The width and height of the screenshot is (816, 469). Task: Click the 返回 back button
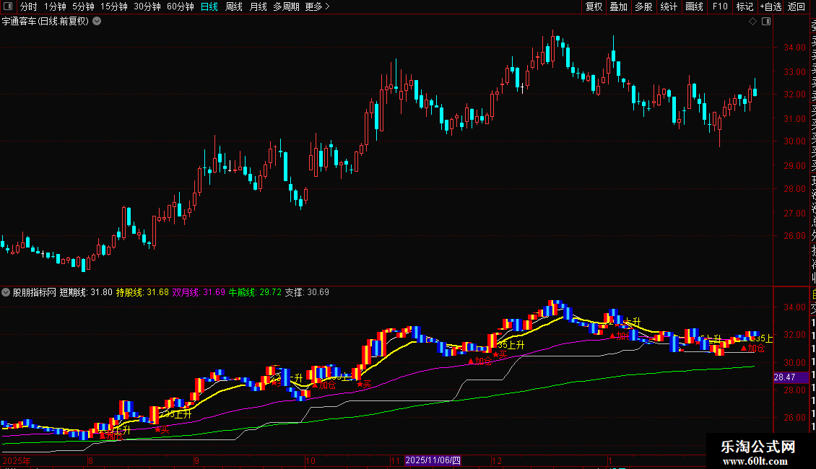tap(797, 7)
